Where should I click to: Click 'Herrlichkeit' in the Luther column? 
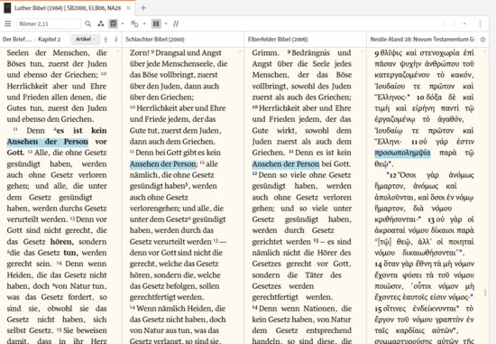coord(27,86)
